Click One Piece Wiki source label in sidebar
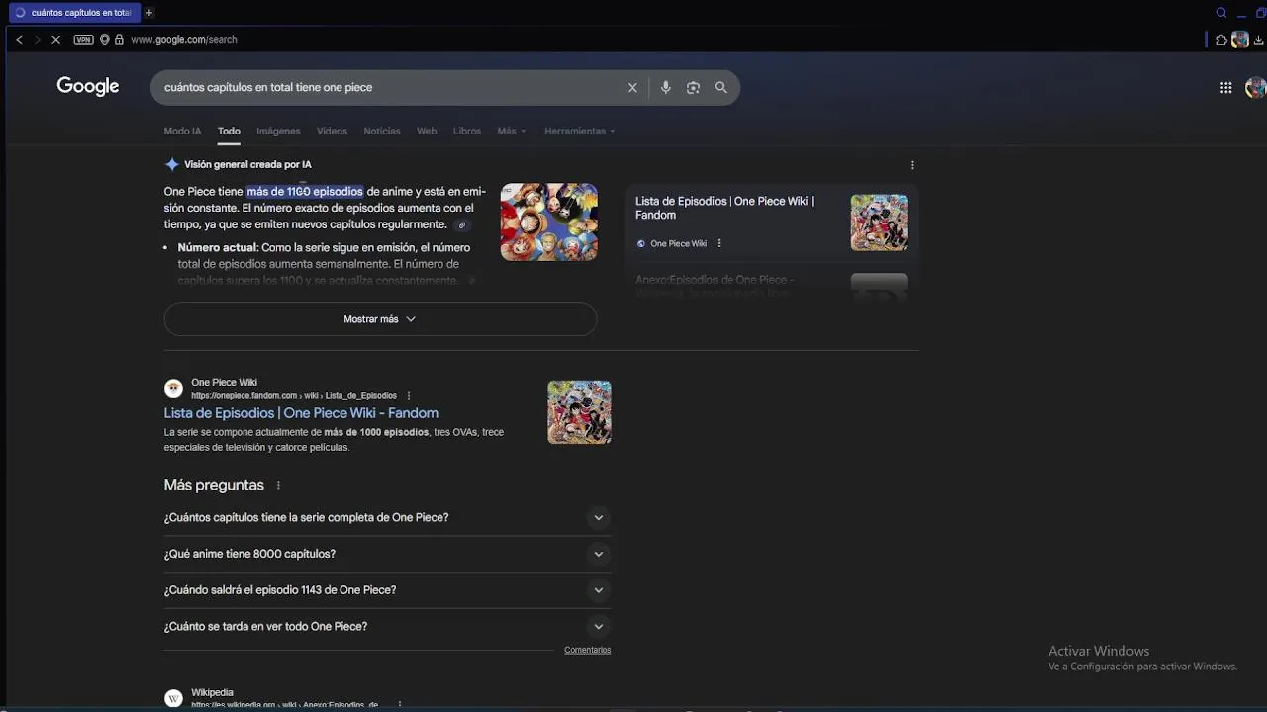The width and height of the screenshot is (1267, 712). tap(678, 244)
